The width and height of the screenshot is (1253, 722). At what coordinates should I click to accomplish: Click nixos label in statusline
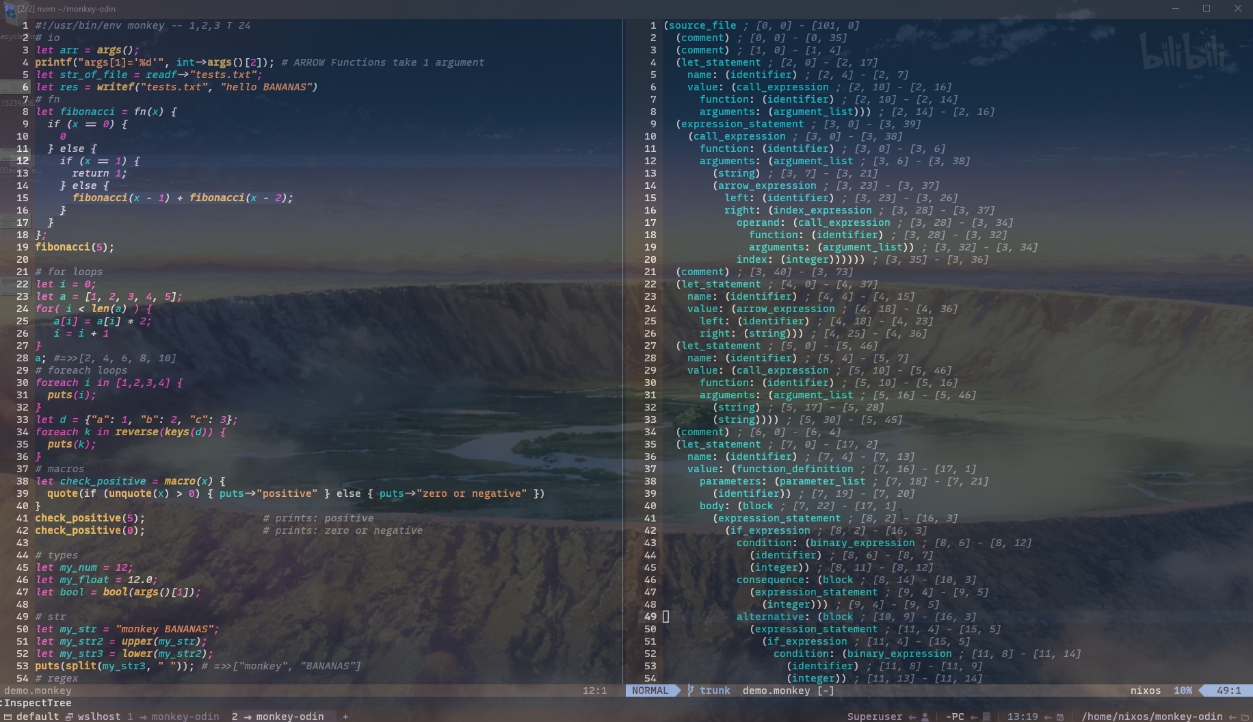(x=1145, y=691)
